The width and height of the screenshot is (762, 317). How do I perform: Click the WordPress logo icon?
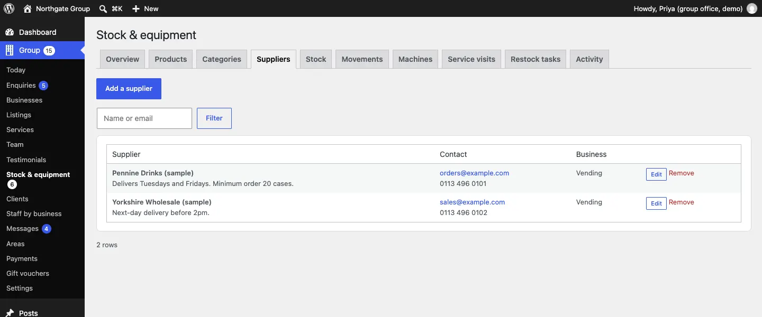coord(9,8)
